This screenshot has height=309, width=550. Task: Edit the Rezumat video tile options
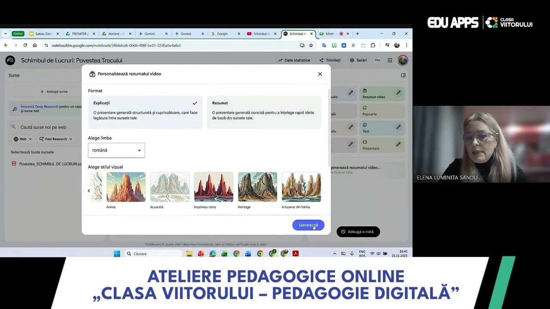click(398, 93)
